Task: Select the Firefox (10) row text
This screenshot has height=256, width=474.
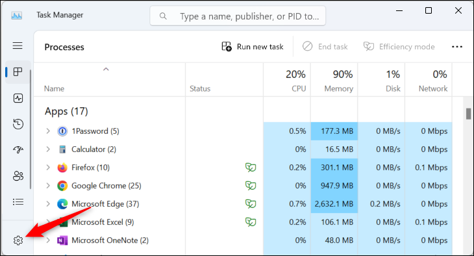Action: (x=90, y=168)
